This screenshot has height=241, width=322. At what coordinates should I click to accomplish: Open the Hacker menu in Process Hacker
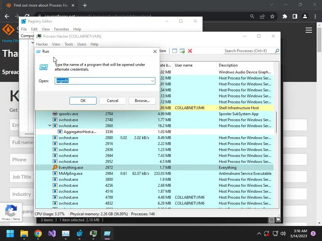[x=42, y=44]
